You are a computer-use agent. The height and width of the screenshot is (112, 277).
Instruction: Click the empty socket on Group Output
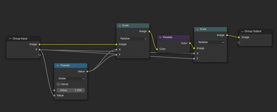pos(239,43)
